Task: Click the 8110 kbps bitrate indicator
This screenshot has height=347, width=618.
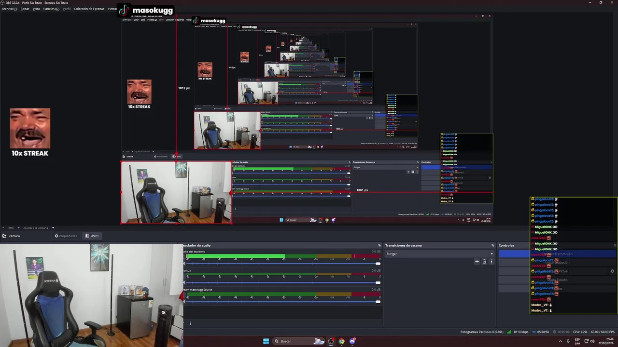Action: (x=521, y=332)
